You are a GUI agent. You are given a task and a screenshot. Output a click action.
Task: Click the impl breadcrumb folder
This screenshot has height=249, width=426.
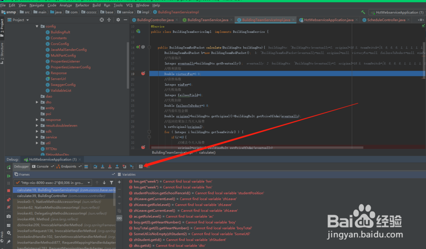[143, 12]
